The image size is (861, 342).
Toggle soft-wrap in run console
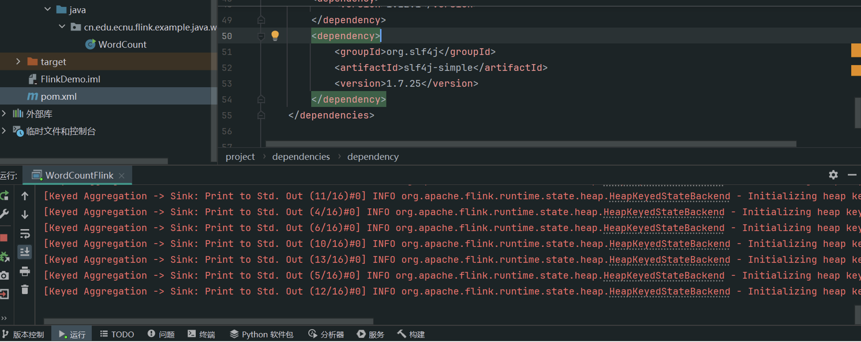[x=25, y=234]
